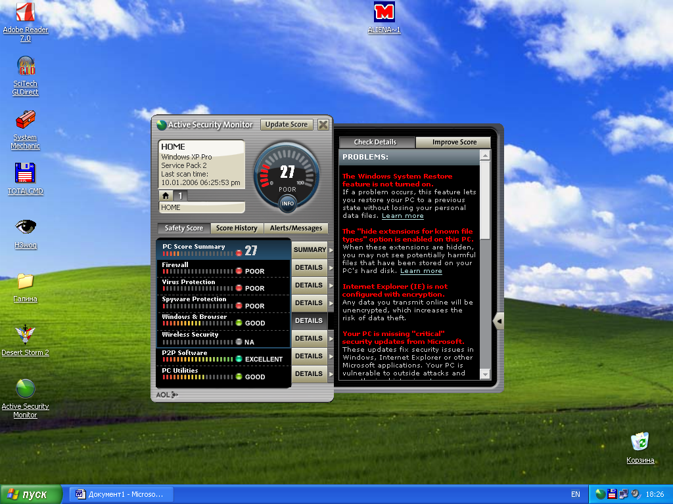The height and width of the screenshot is (504, 673).
Task: Launch Desert Storm 2 desktop icon
Action: tap(26, 341)
